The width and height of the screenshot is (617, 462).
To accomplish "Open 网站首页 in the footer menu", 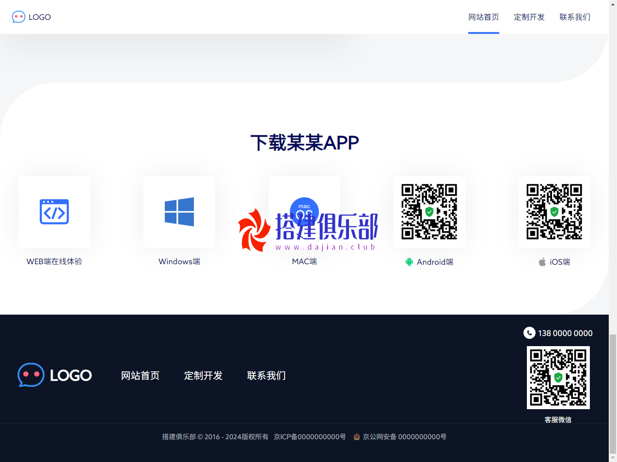I will 141,376.
